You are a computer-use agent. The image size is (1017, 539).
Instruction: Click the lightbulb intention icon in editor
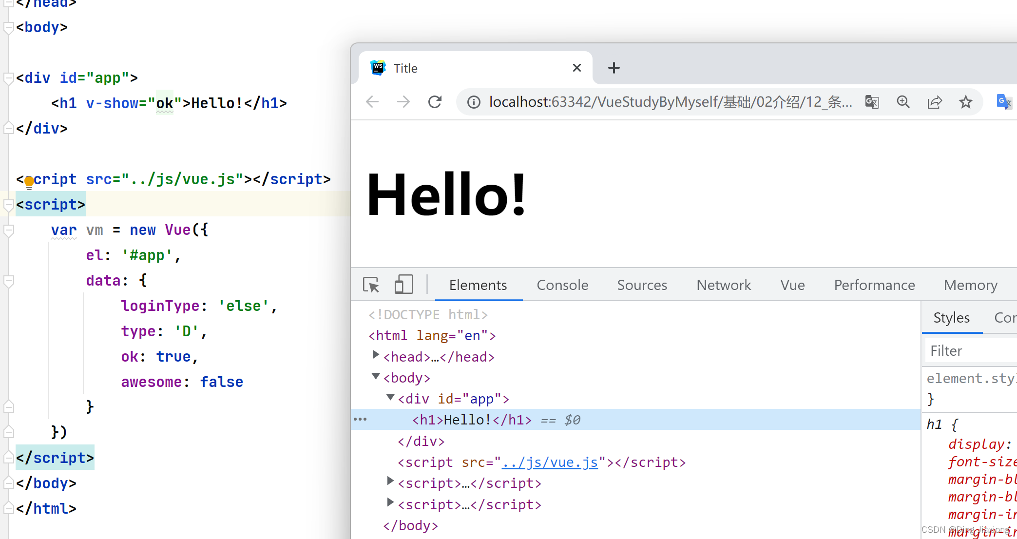pyautogui.click(x=29, y=182)
